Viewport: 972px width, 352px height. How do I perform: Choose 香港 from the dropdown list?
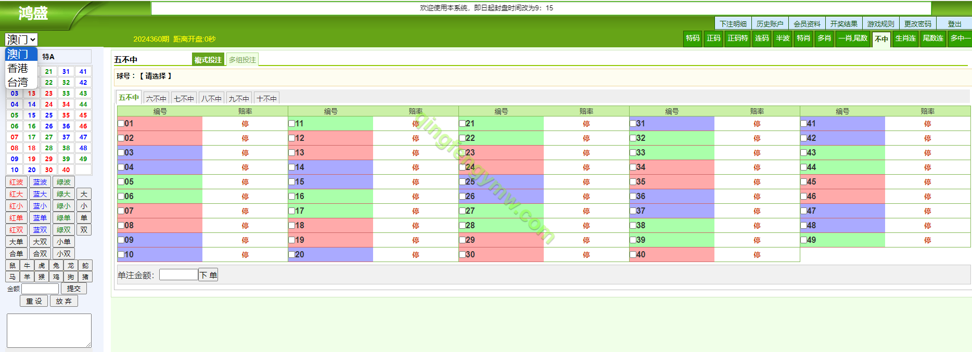tap(18, 68)
